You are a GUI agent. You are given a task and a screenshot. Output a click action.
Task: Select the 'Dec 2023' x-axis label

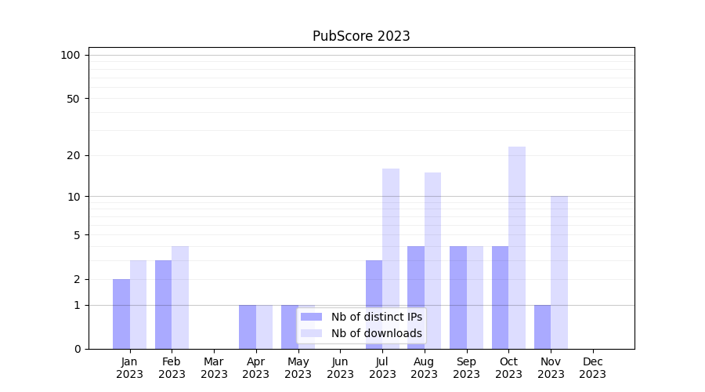tap(593, 368)
